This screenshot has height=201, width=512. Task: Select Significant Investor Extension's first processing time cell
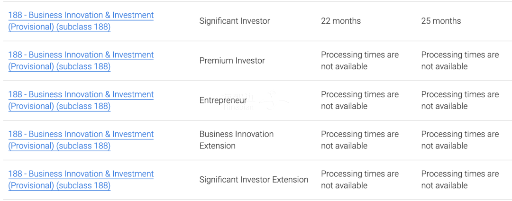click(x=360, y=180)
